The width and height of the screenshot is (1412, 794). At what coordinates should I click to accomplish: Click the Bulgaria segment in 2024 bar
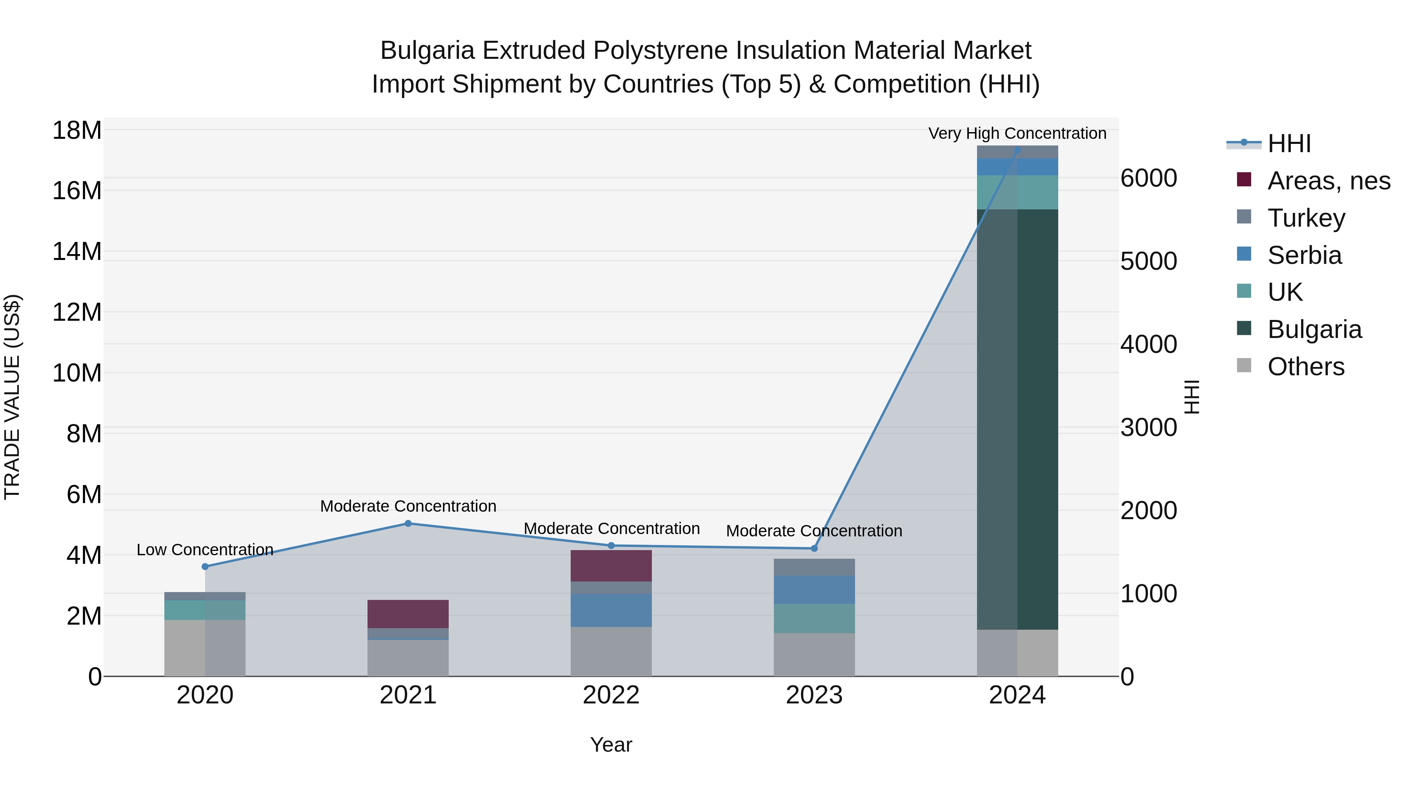1017,419
